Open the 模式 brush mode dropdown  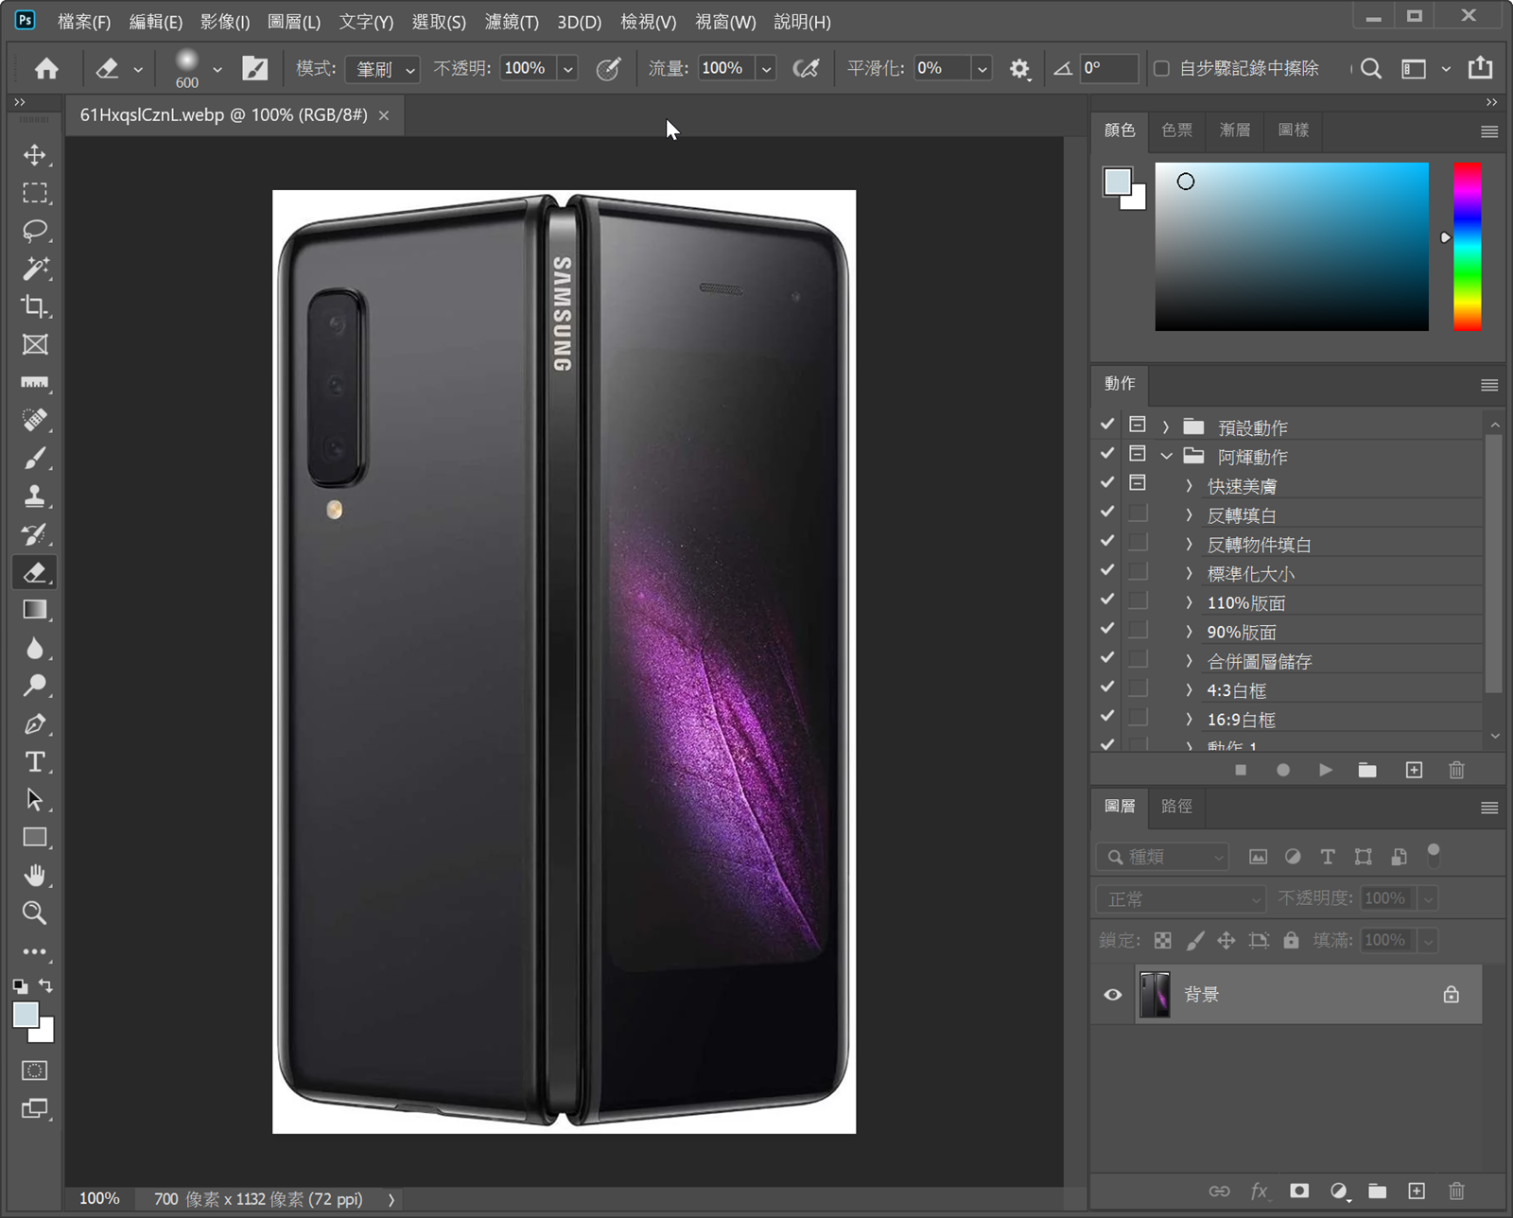point(382,69)
